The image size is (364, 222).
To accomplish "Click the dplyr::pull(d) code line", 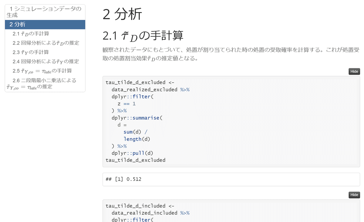I will pyautogui.click(x=133, y=153).
